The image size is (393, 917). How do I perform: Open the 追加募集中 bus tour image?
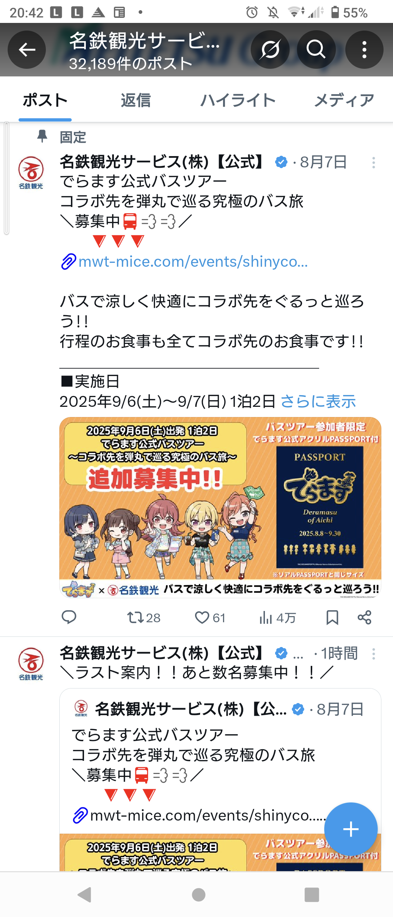click(x=220, y=507)
